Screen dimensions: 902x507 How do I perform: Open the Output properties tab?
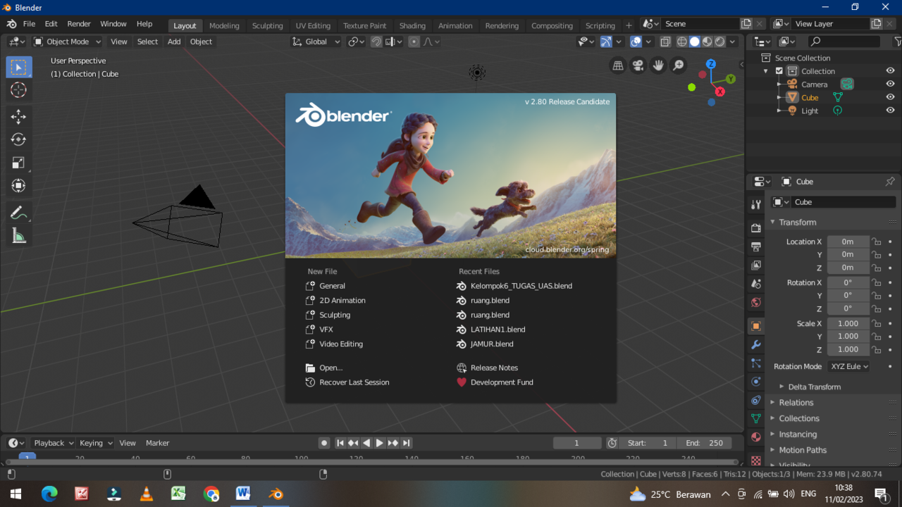[756, 246]
